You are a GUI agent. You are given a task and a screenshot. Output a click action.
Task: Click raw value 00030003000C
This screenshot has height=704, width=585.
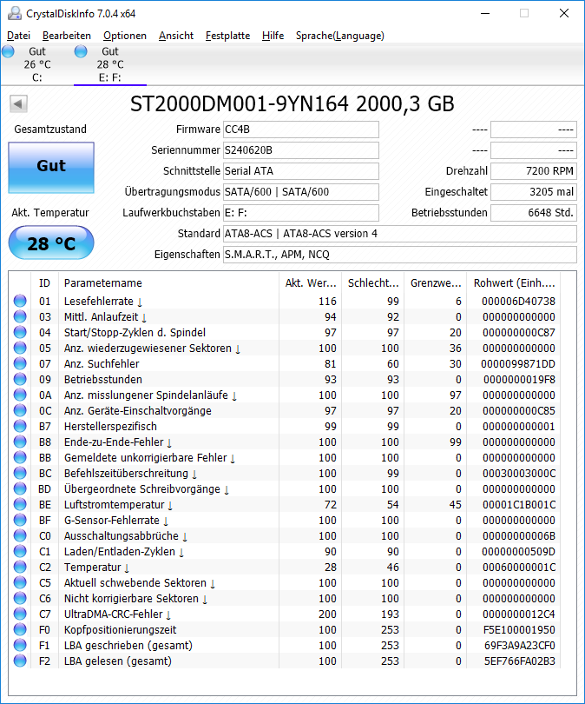pos(519,473)
